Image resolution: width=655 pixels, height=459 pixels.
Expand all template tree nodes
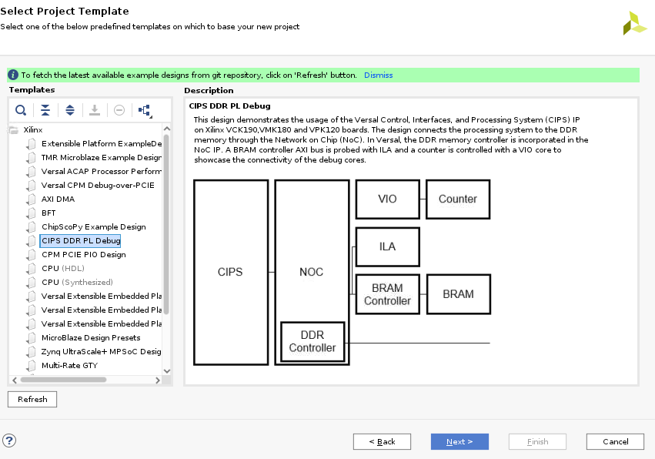pos(70,110)
